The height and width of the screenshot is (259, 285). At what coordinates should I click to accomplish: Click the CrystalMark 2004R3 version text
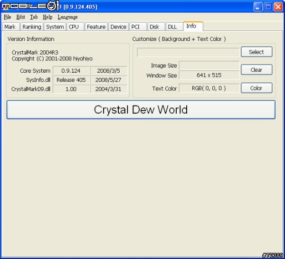click(x=35, y=53)
